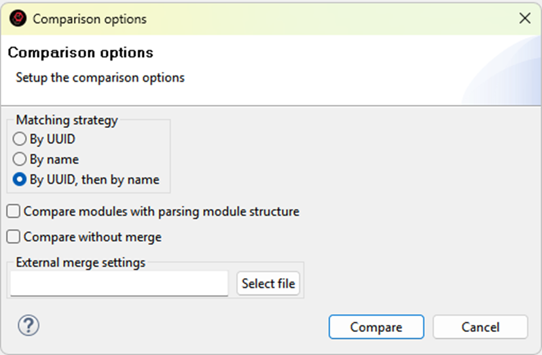Image resolution: width=542 pixels, height=355 pixels.
Task: Dismiss the dialog using Cancel
Action: coord(480,327)
